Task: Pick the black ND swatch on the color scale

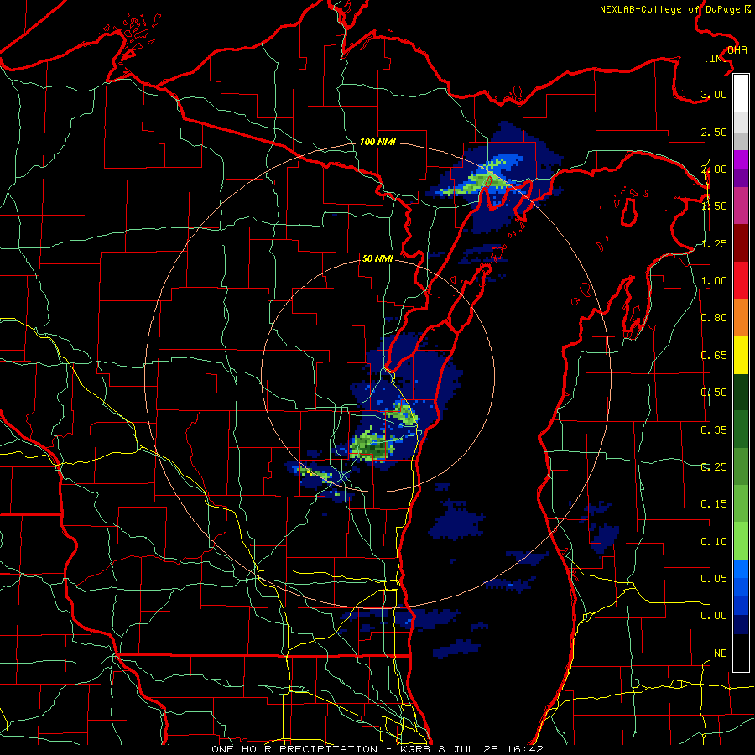Action: click(741, 653)
